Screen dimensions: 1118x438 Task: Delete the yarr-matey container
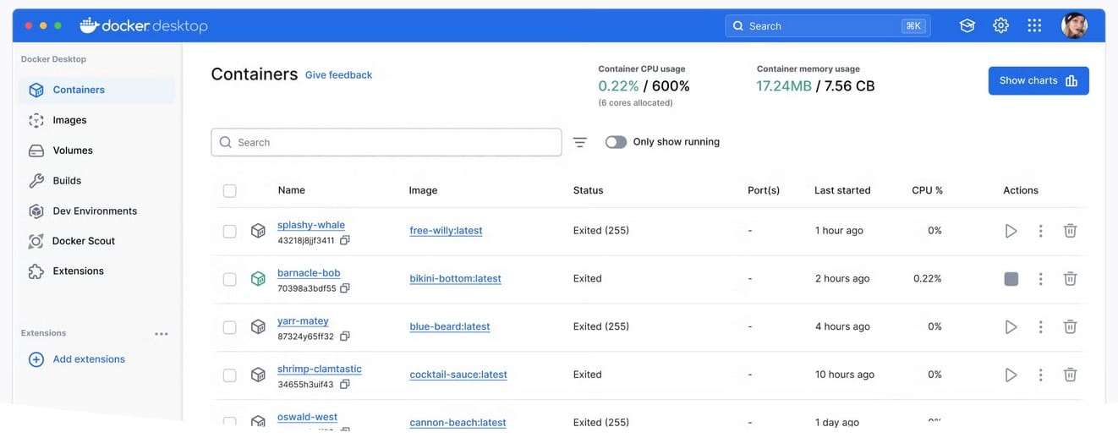[1070, 326]
